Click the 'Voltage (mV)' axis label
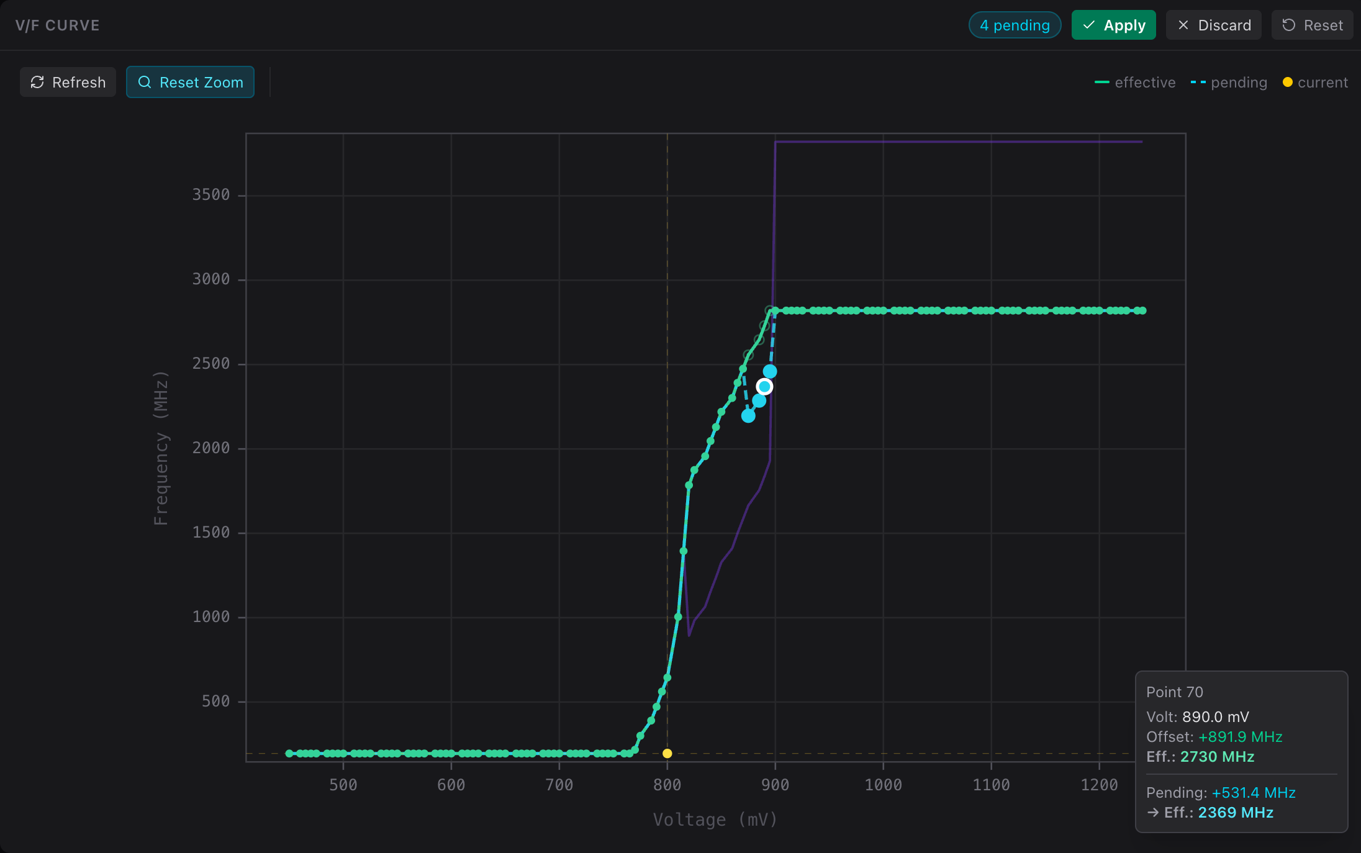1361x853 pixels. pyautogui.click(x=715, y=819)
